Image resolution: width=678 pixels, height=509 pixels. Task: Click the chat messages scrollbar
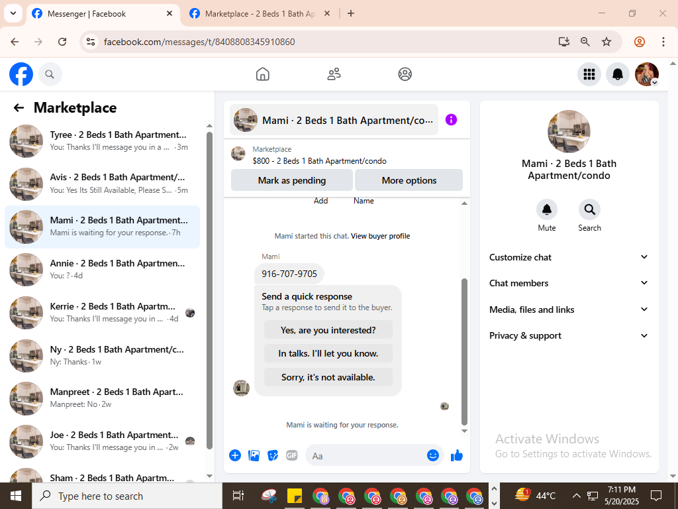coord(464,351)
